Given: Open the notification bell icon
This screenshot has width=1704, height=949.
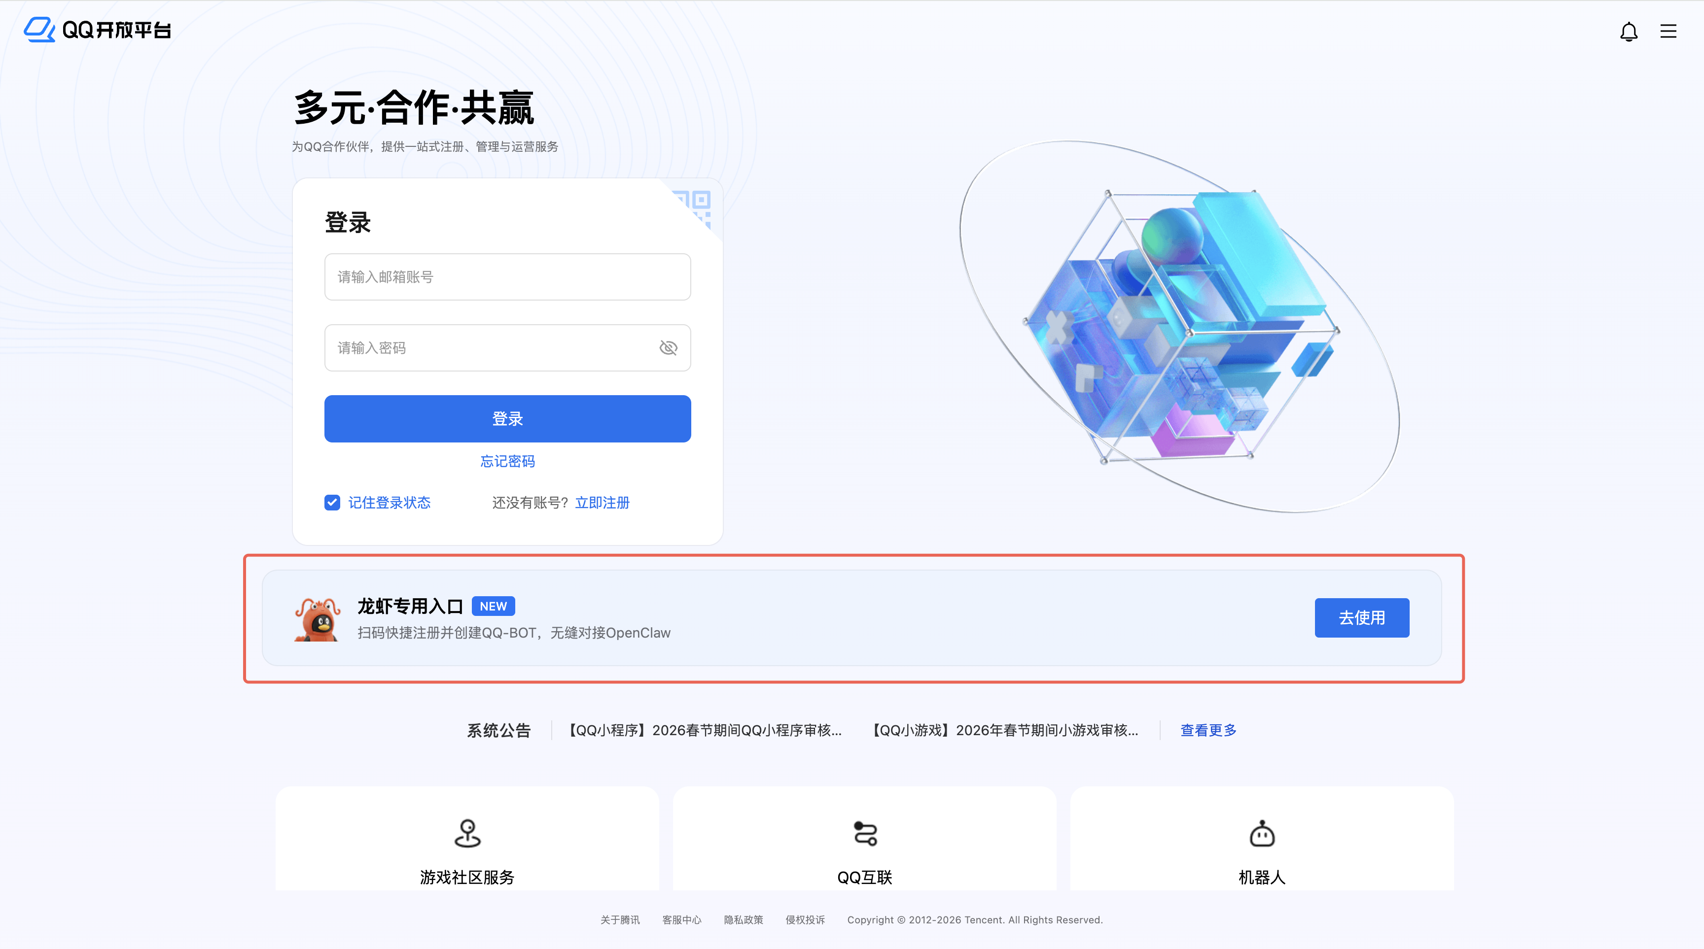Looking at the screenshot, I should [x=1629, y=31].
